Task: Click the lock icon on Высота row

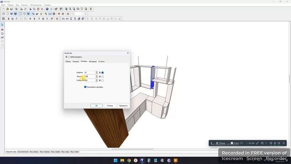Action: 100,77
